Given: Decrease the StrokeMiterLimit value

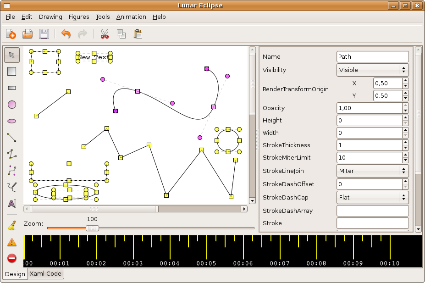Looking at the screenshot, I should pyautogui.click(x=405, y=160).
